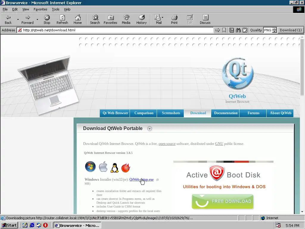Open the Media toolbar pane

pos(126,19)
